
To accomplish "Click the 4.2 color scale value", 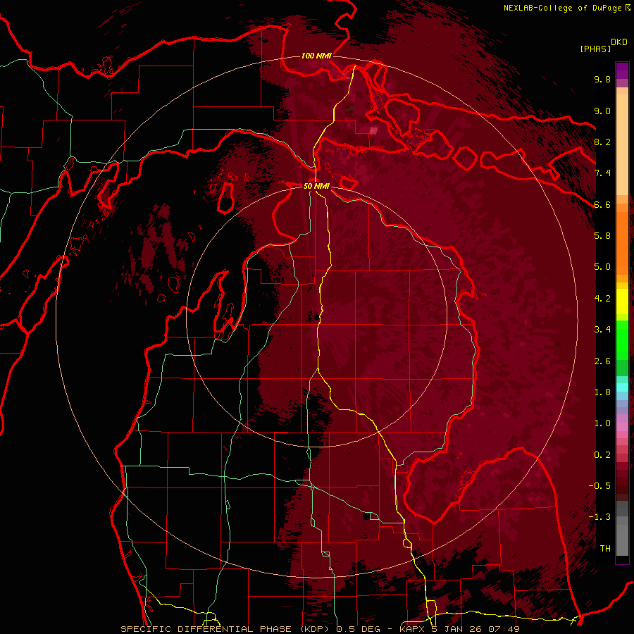I will (x=602, y=299).
